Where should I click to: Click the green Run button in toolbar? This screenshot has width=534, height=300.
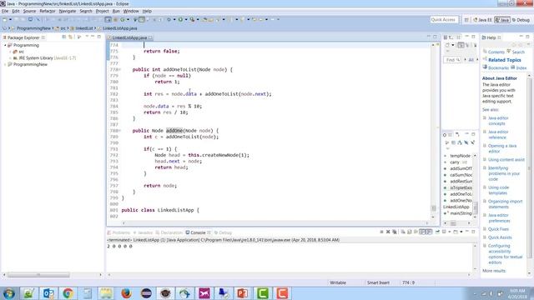coord(180,20)
